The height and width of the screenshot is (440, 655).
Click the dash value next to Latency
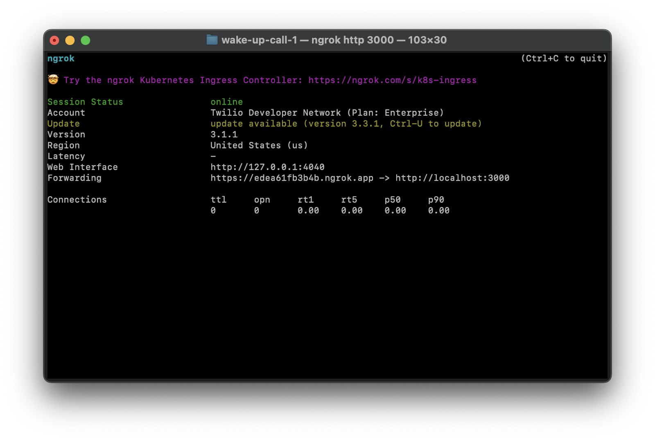pos(213,156)
